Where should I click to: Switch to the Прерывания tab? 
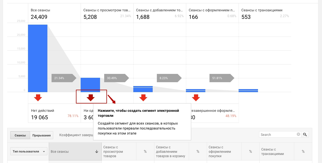click(x=41, y=135)
